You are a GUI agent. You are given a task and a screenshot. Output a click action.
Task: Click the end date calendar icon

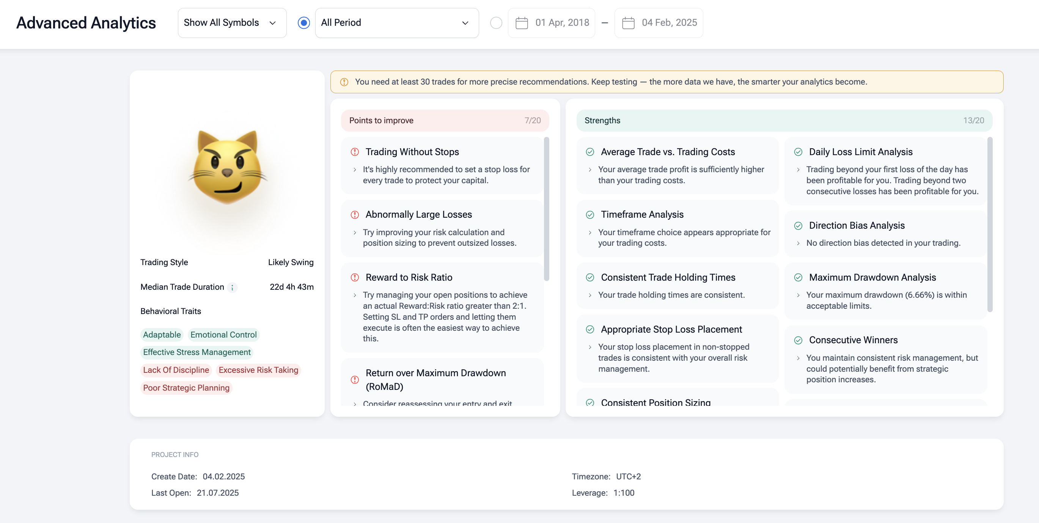(628, 23)
